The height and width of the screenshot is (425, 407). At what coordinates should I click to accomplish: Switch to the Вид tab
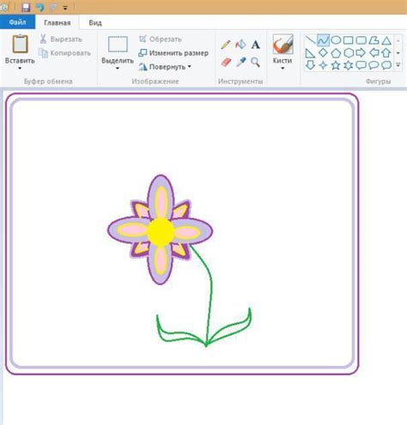pyautogui.click(x=95, y=23)
